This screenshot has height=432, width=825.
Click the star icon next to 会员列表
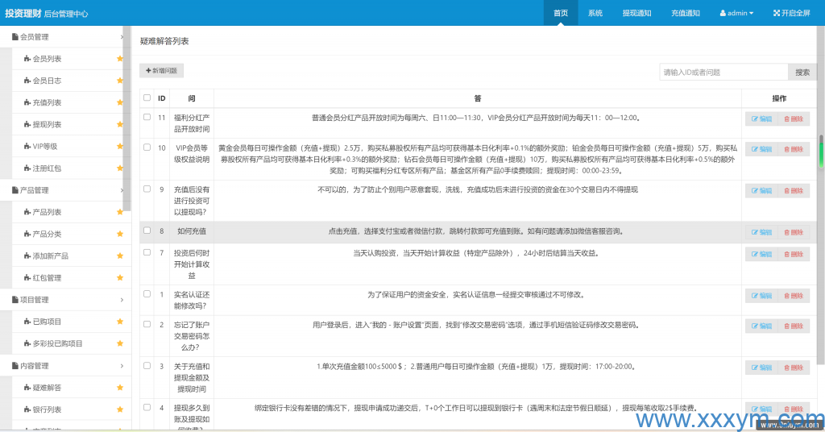(x=120, y=59)
